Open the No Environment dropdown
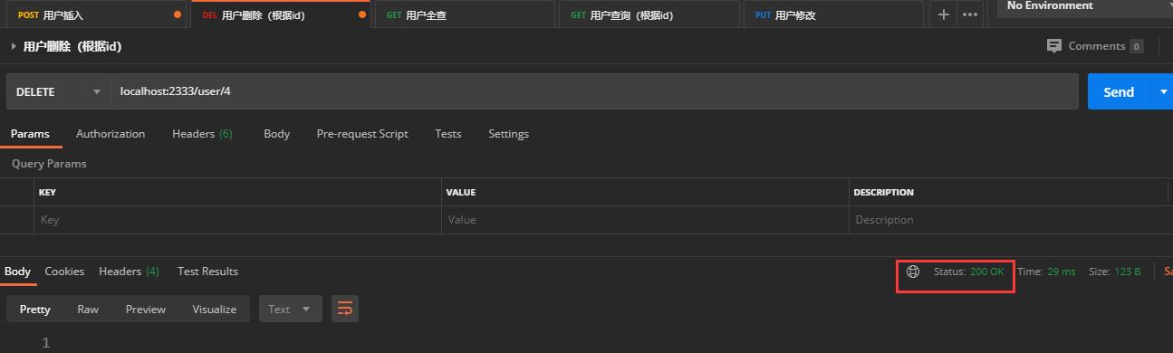1173x353 pixels. [1084, 7]
